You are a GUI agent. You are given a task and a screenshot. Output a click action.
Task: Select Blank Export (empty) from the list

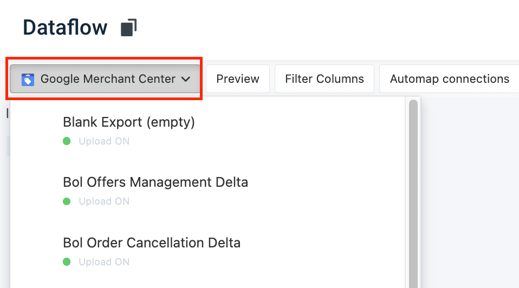(x=129, y=122)
